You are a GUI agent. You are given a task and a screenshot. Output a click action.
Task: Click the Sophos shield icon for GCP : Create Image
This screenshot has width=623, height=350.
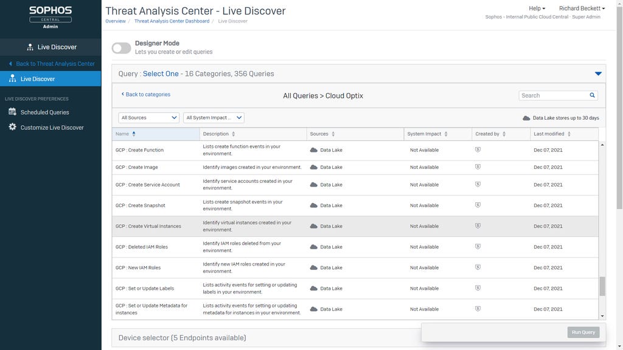pyautogui.click(x=478, y=167)
